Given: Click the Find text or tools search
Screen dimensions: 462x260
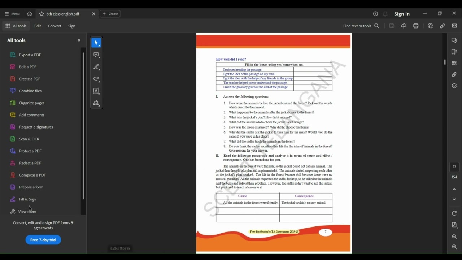Looking at the screenshot, I should [361, 26].
